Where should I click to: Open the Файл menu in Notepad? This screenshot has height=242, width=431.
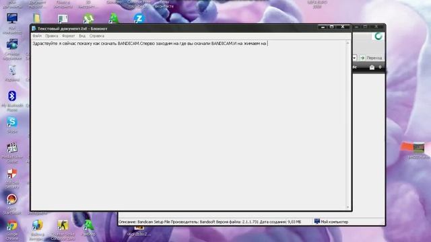click(x=37, y=36)
